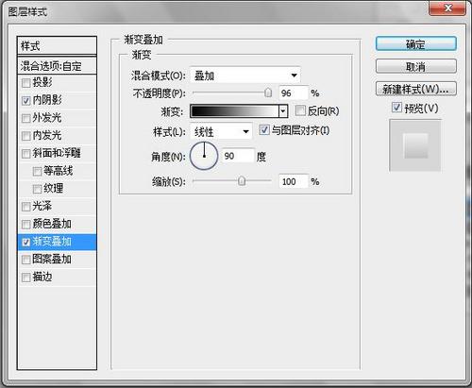Click the 新建样式 new style button
This screenshot has width=472, height=388.
[415, 89]
